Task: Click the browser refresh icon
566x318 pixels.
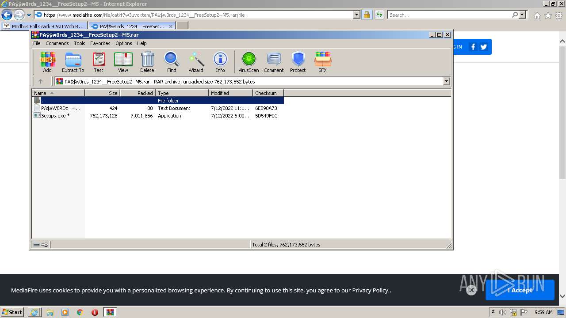Action: click(x=379, y=15)
